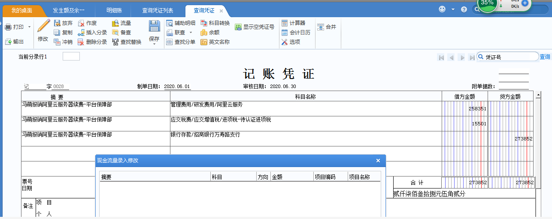Image resolution: width=552 pixels, height=219 pixels.
Task: Go to first voucher navigation button
Action: coord(441,58)
